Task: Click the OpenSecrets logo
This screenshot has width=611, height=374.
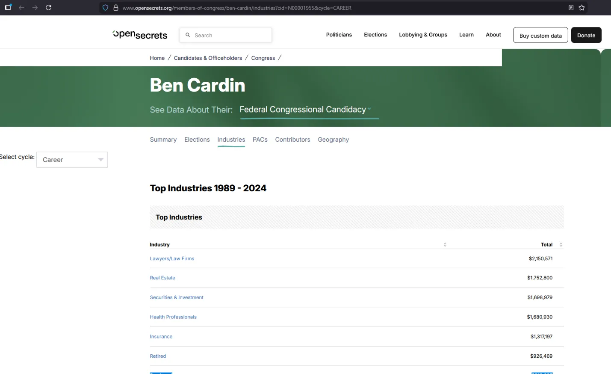Action: [140, 35]
